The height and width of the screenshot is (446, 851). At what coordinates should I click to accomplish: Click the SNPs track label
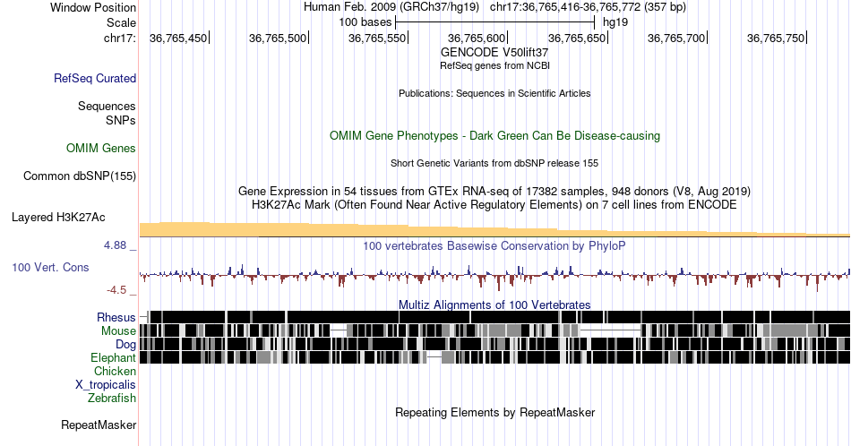tap(121, 120)
